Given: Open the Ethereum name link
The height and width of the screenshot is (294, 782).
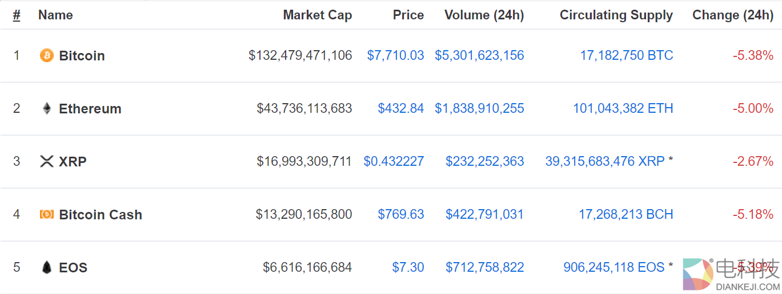Looking at the screenshot, I should (90, 109).
